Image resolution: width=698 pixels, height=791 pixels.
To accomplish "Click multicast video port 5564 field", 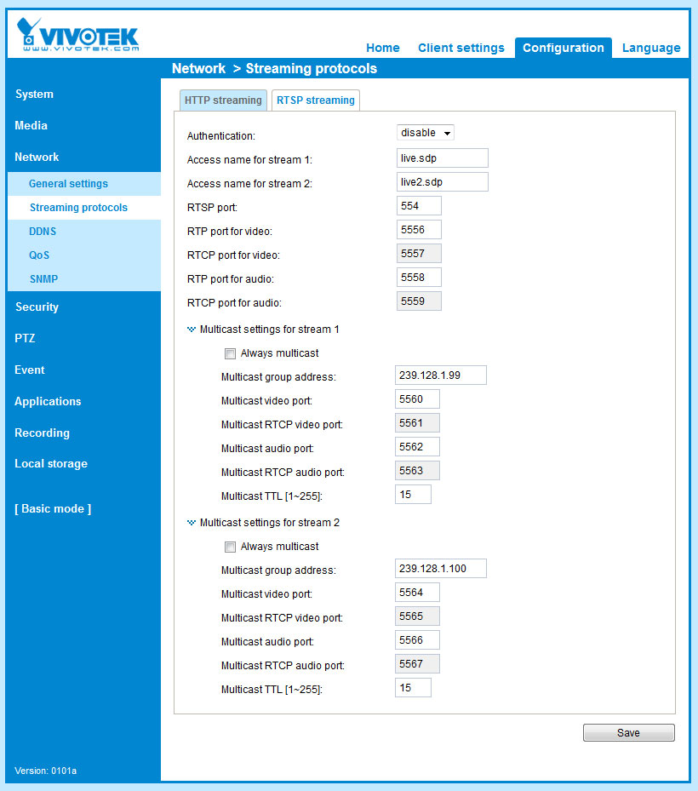I will pyautogui.click(x=417, y=593).
